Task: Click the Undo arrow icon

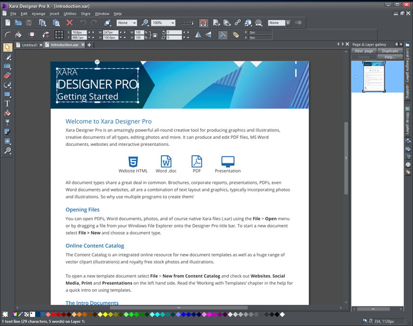Action: [x=83, y=23]
